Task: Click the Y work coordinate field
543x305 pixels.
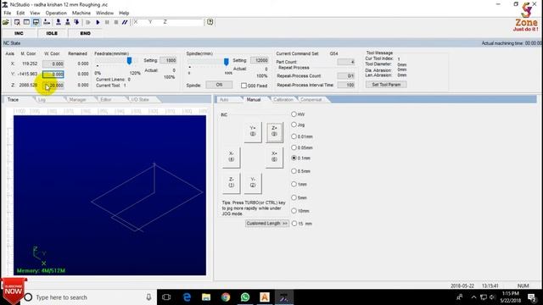Action: click(x=53, y=74)
